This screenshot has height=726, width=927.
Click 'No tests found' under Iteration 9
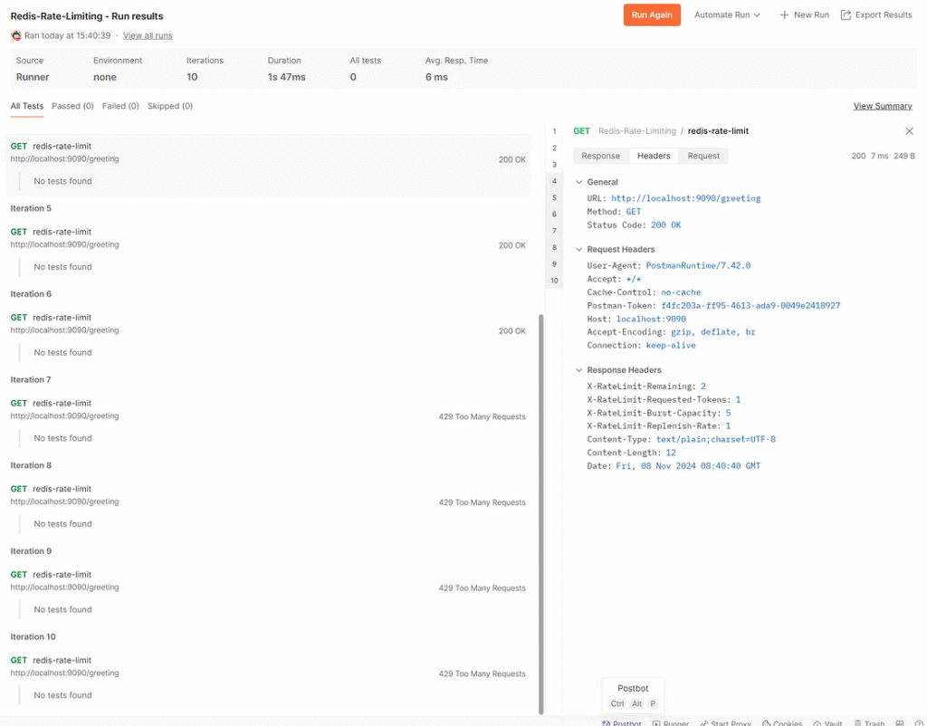coord(62,609)
